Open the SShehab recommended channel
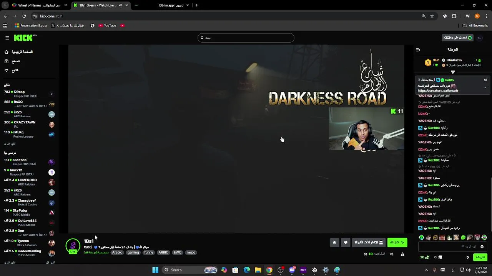The width and height of the screenshot is (492, 276). pos(29,162)
